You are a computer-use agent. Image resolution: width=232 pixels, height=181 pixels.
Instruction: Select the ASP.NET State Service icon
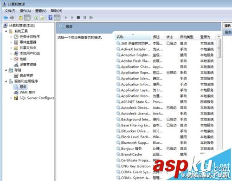click(118, 102)
